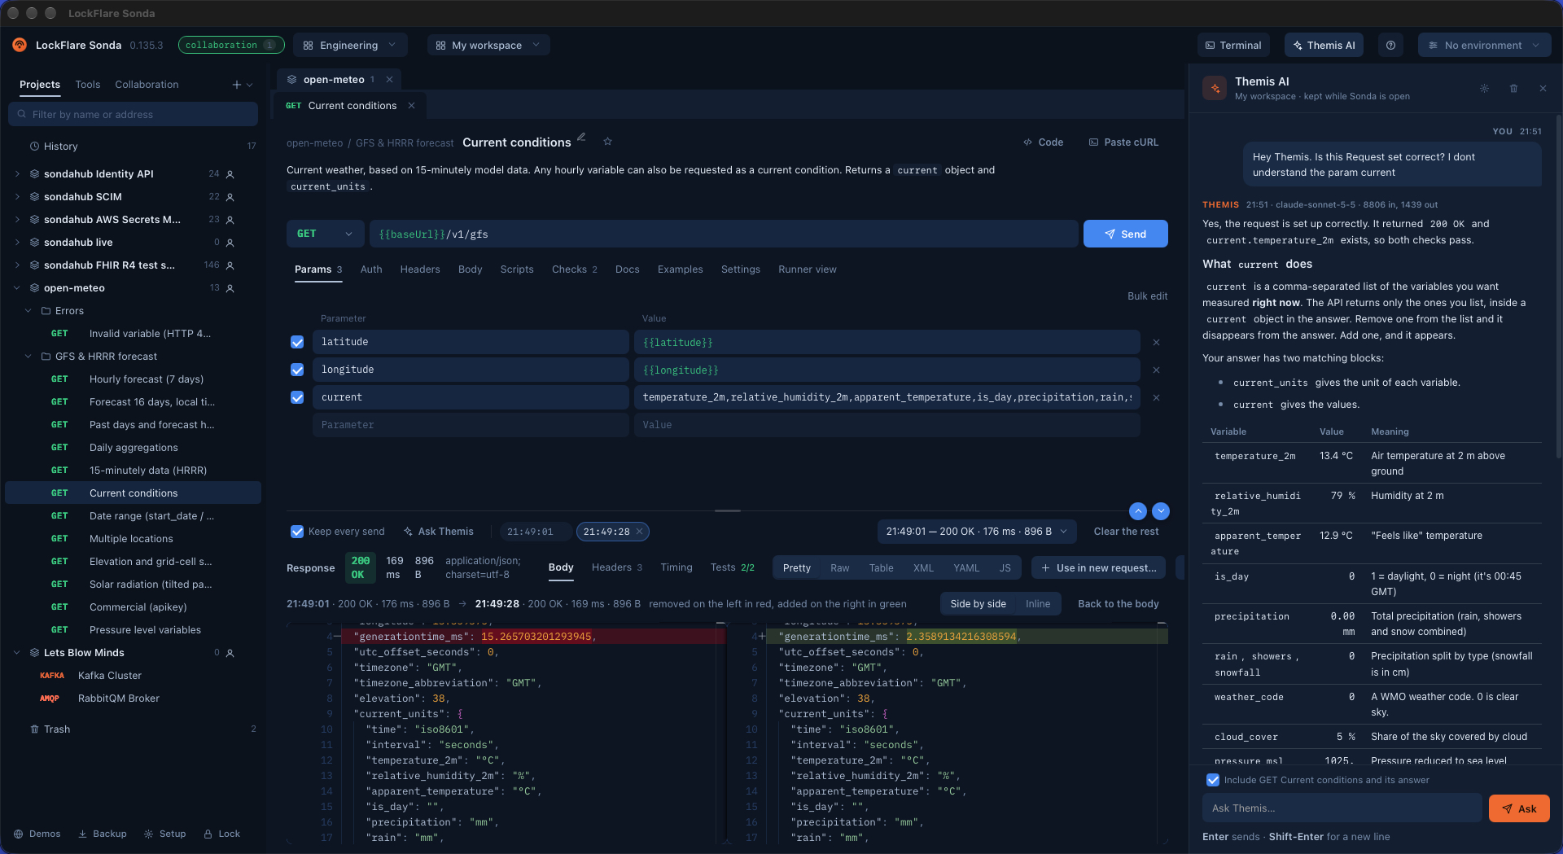The height and width of the screenshot is (854, 1563).
Task: Switch to the Collaboration sidebar tab
Action: (147, 85)
